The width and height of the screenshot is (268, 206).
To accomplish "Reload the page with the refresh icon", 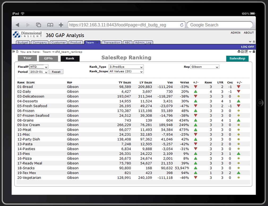I will coord(182,24).
